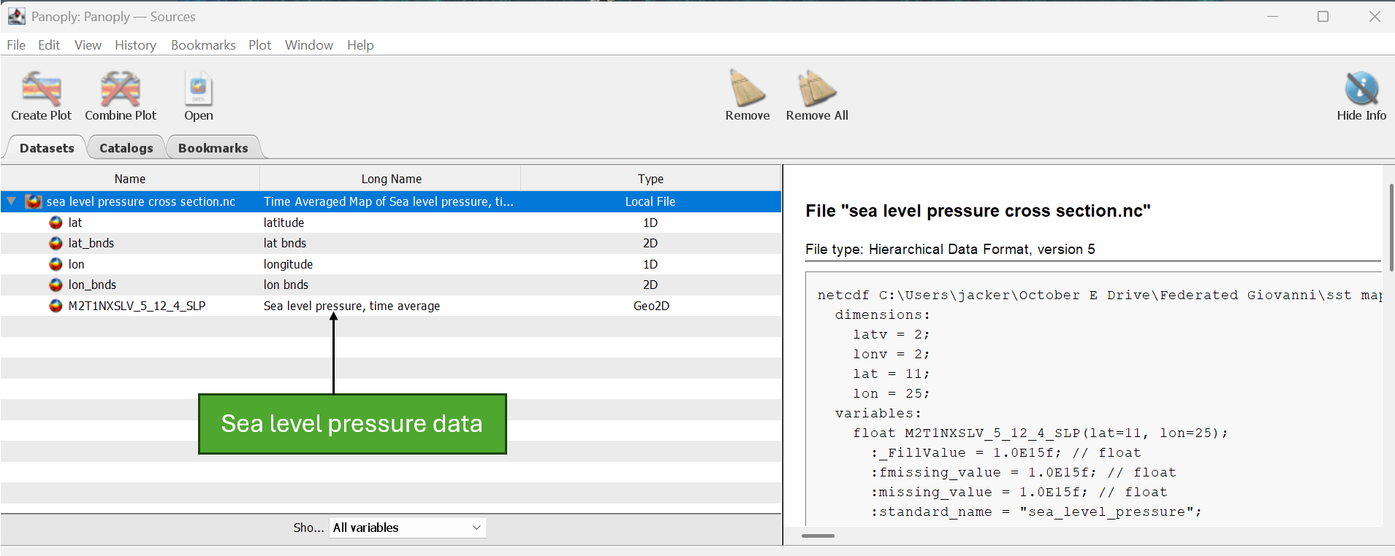The image size is (1395, 556).
Task: Select the lat_bnds variable row
Action: click(x=391, y=243)
